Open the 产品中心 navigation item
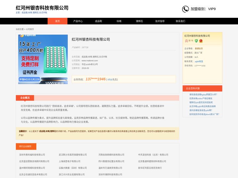Image resolution: width=238 pixels, height=178 pixels. click(78, 21)
